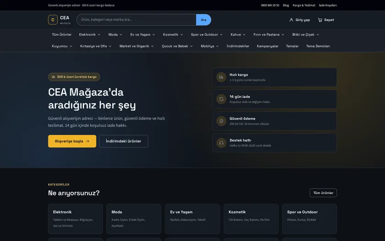385x241 pixels.
Task: Open the Bitki ve Çiçek dropdown
Action: [x=305, y=35]
